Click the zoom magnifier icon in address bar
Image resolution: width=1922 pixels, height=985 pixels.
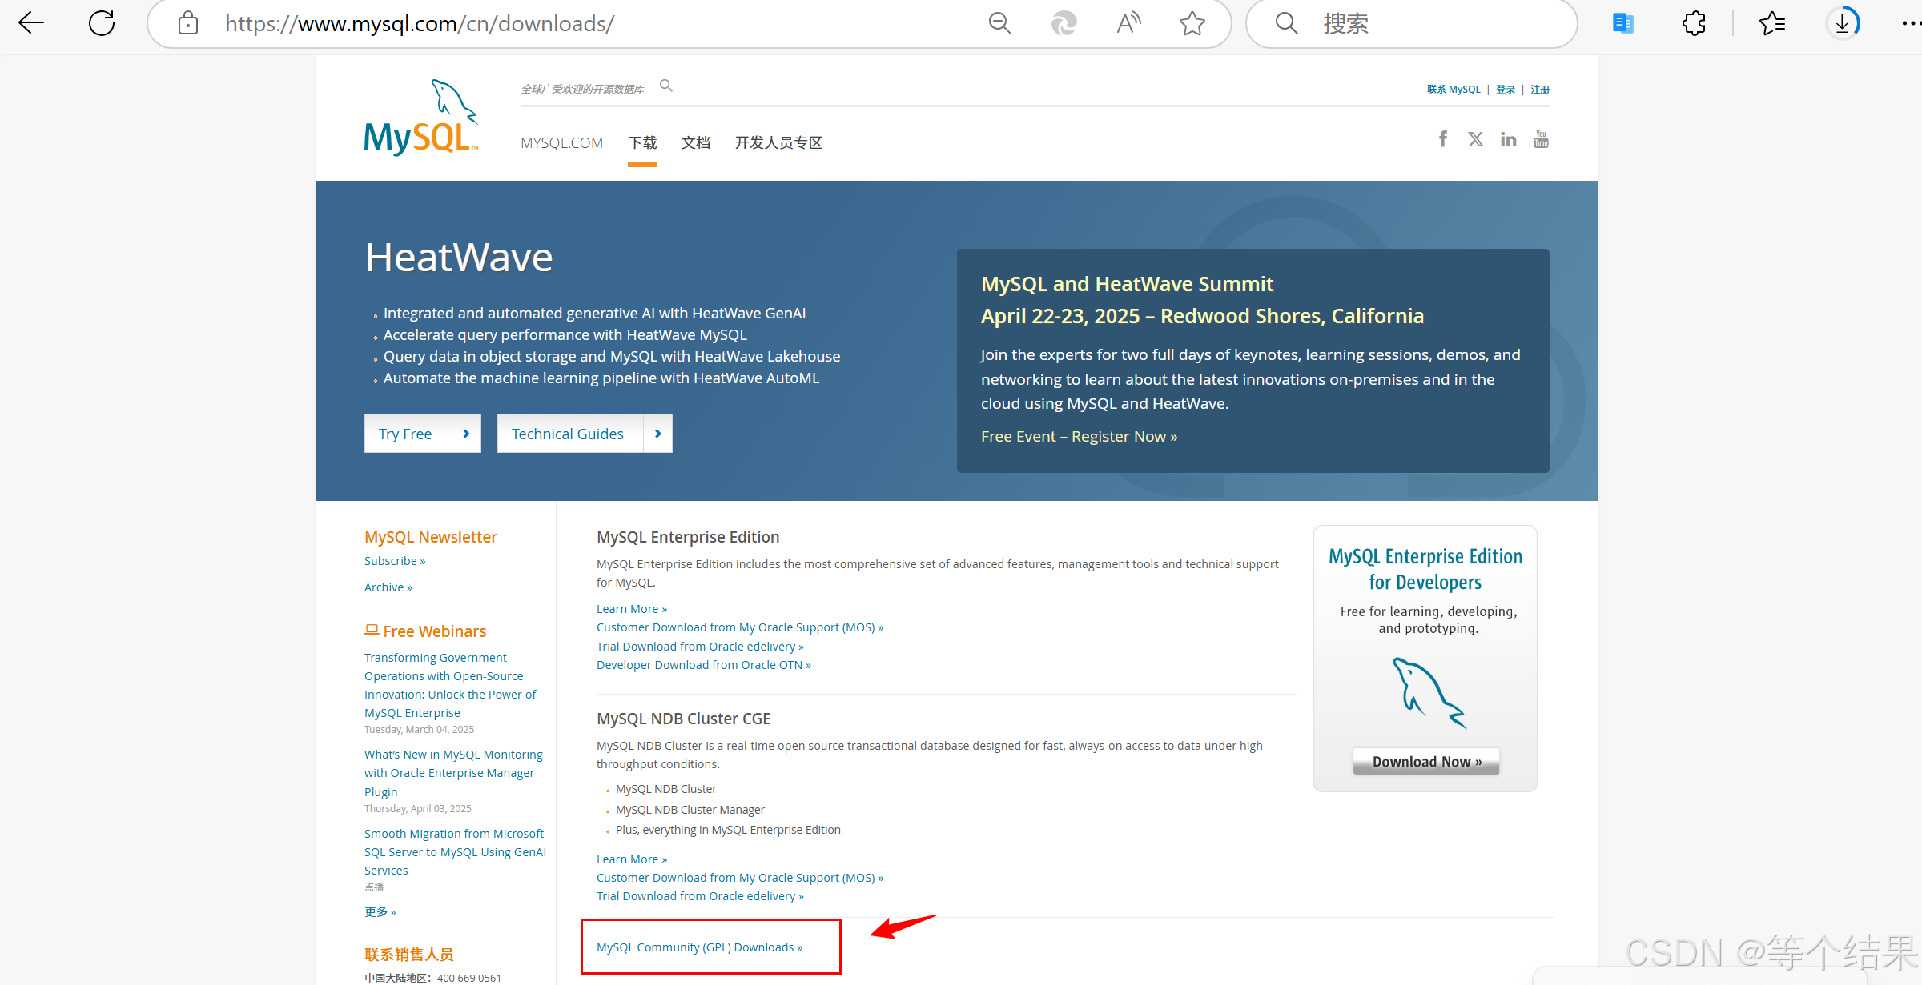(x=999, y=23)
